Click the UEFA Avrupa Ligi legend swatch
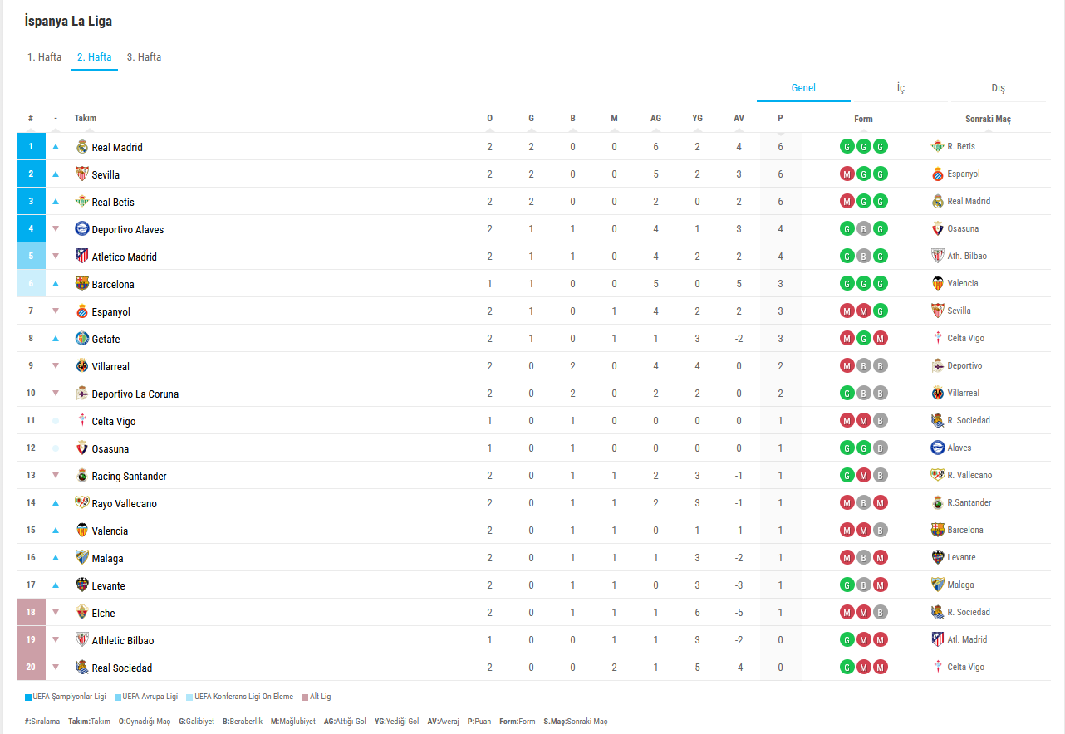The image size is (1065, 734). [x=117, y=697]
